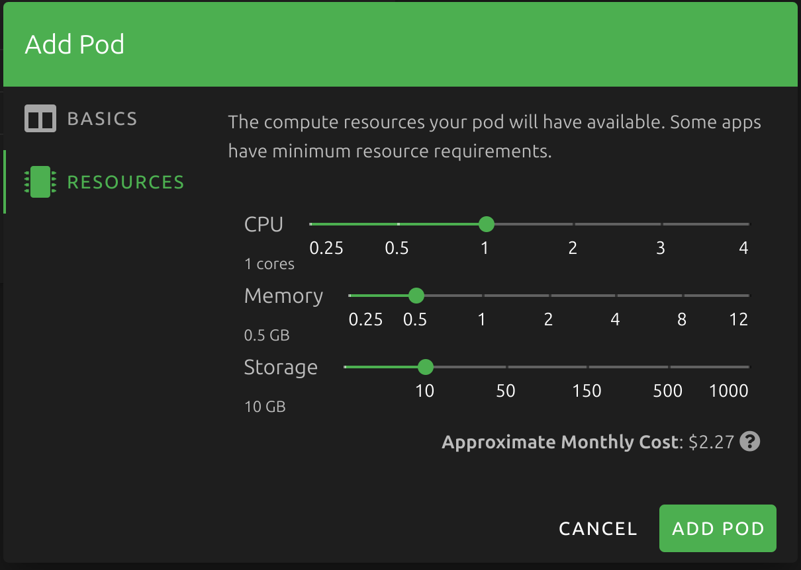Set Storage to 50 GB on the slider
This screenshot has width=801, height=570.
coord(506,367)
